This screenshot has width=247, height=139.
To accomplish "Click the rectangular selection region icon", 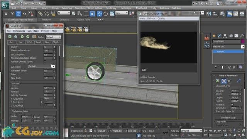I will click(x=86, y=14).
